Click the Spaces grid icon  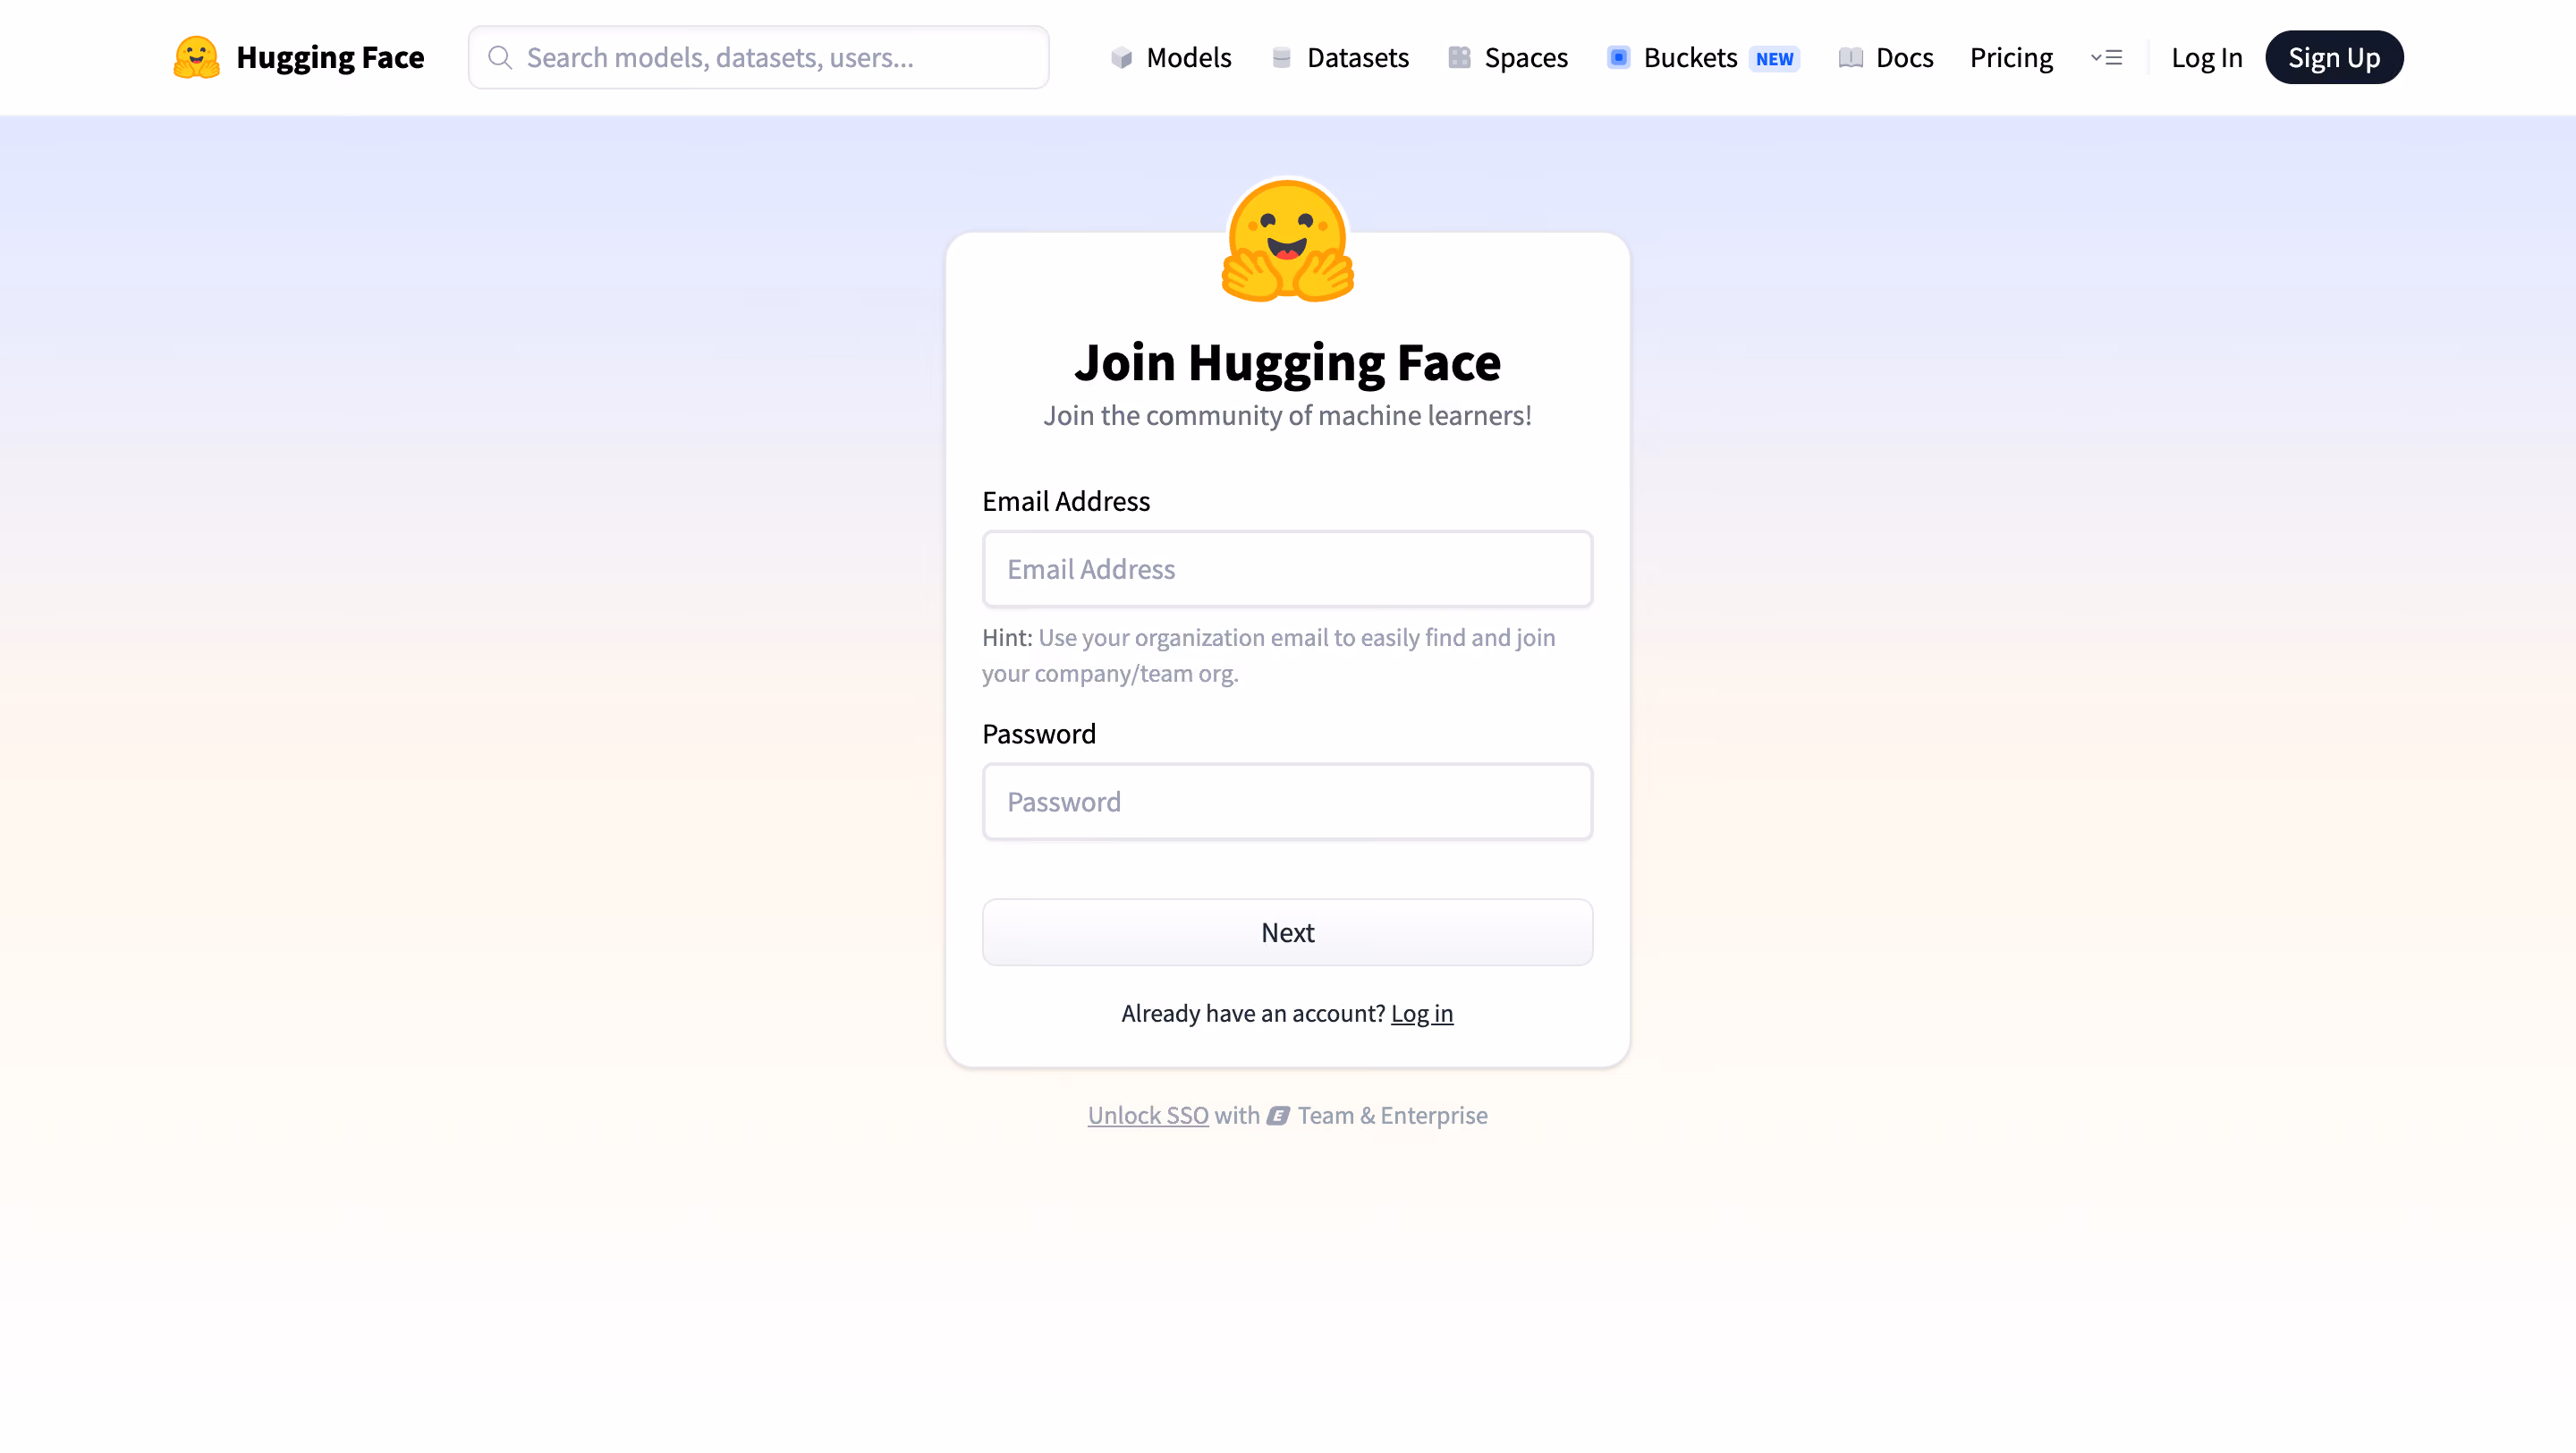pos(1459,58)
